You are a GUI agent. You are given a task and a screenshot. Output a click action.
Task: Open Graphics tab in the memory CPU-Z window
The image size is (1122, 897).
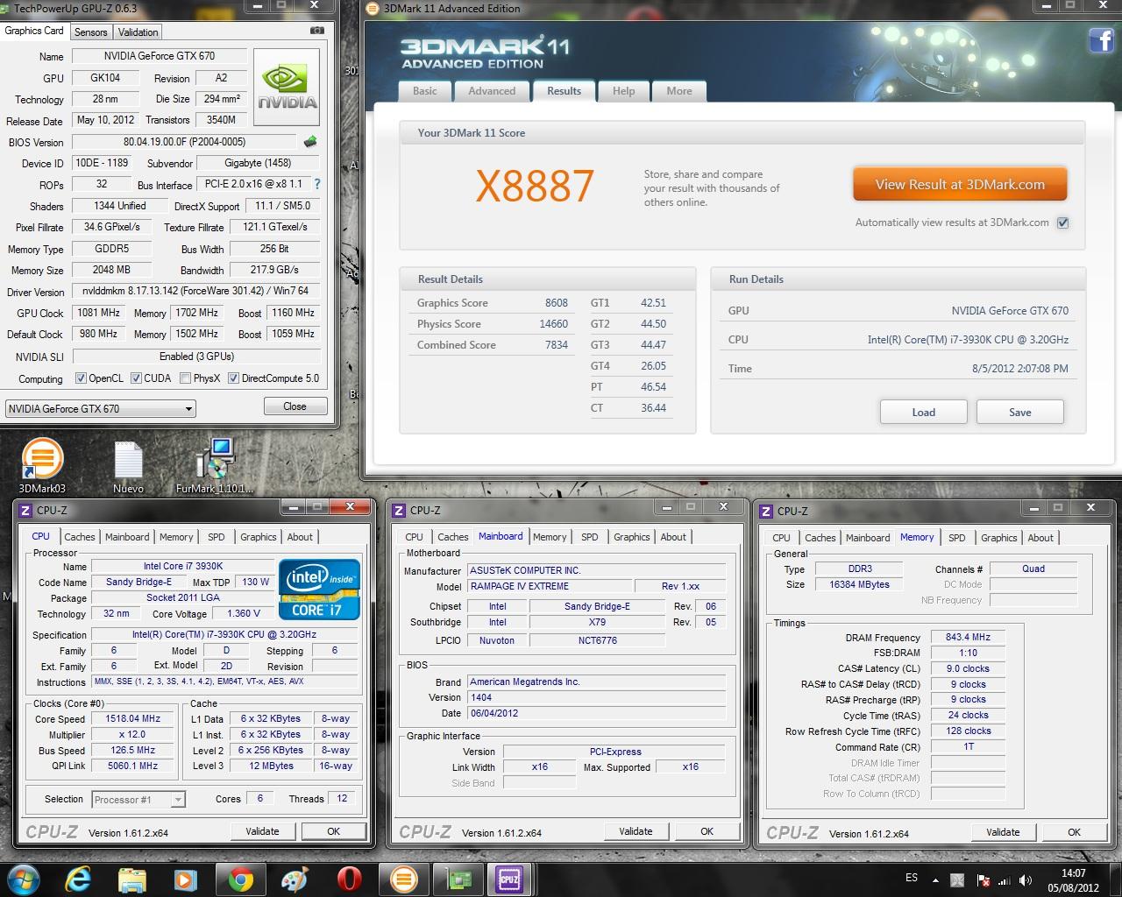pos(999,538)
